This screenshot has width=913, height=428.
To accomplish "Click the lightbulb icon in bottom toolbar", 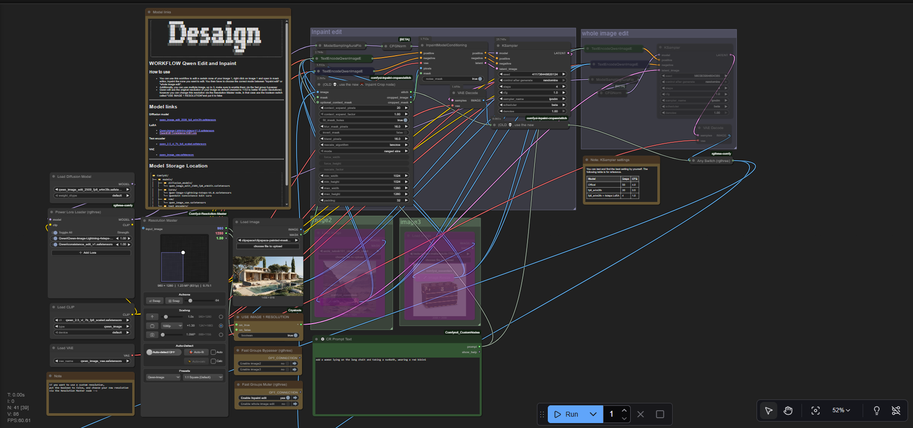I will tap(876, 411).
